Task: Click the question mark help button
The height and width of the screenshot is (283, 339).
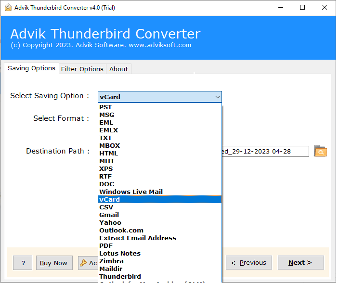Action: (23, 263)
